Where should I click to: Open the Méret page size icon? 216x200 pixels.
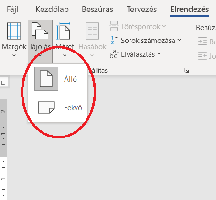[63, 31]
